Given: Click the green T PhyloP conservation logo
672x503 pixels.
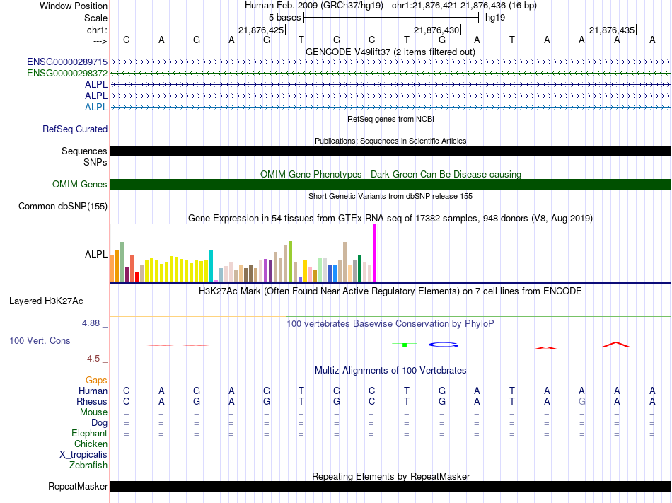Looking at the screenshot, I should [405, 344].
